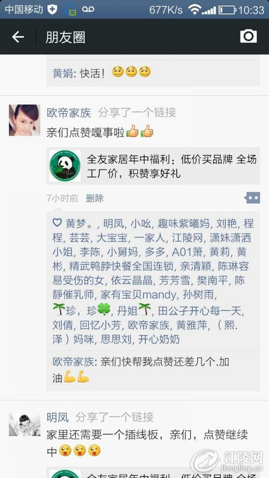The width and height of the screenshot is (269, 478).
Task: Tap the security shield status icon
Action: pyautogui.click(x=52, y=10)
